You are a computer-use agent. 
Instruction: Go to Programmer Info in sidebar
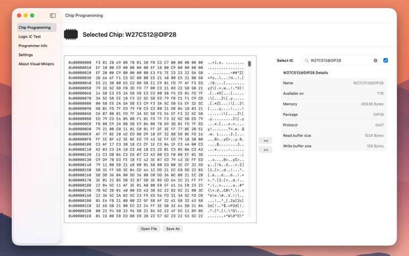tap(33, 46)
